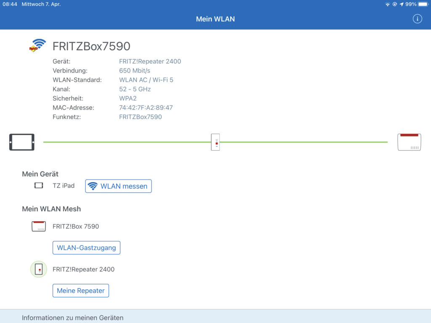Screen dimensions: 431x323
Task: Select the FRITZ!Box router icon in the diagram
Action: [x=409, y=142]
